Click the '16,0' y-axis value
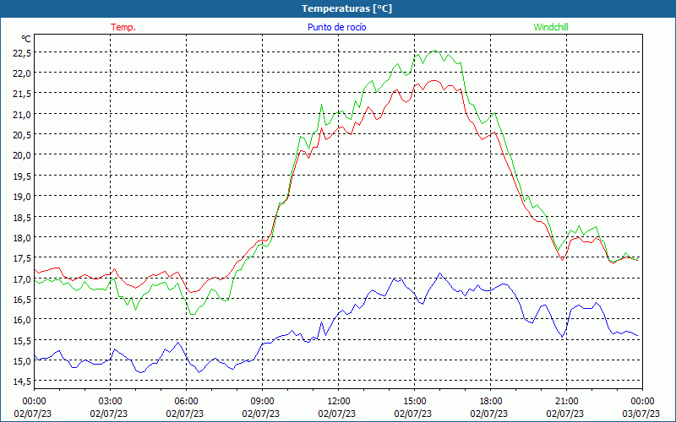 coord(22,320)
